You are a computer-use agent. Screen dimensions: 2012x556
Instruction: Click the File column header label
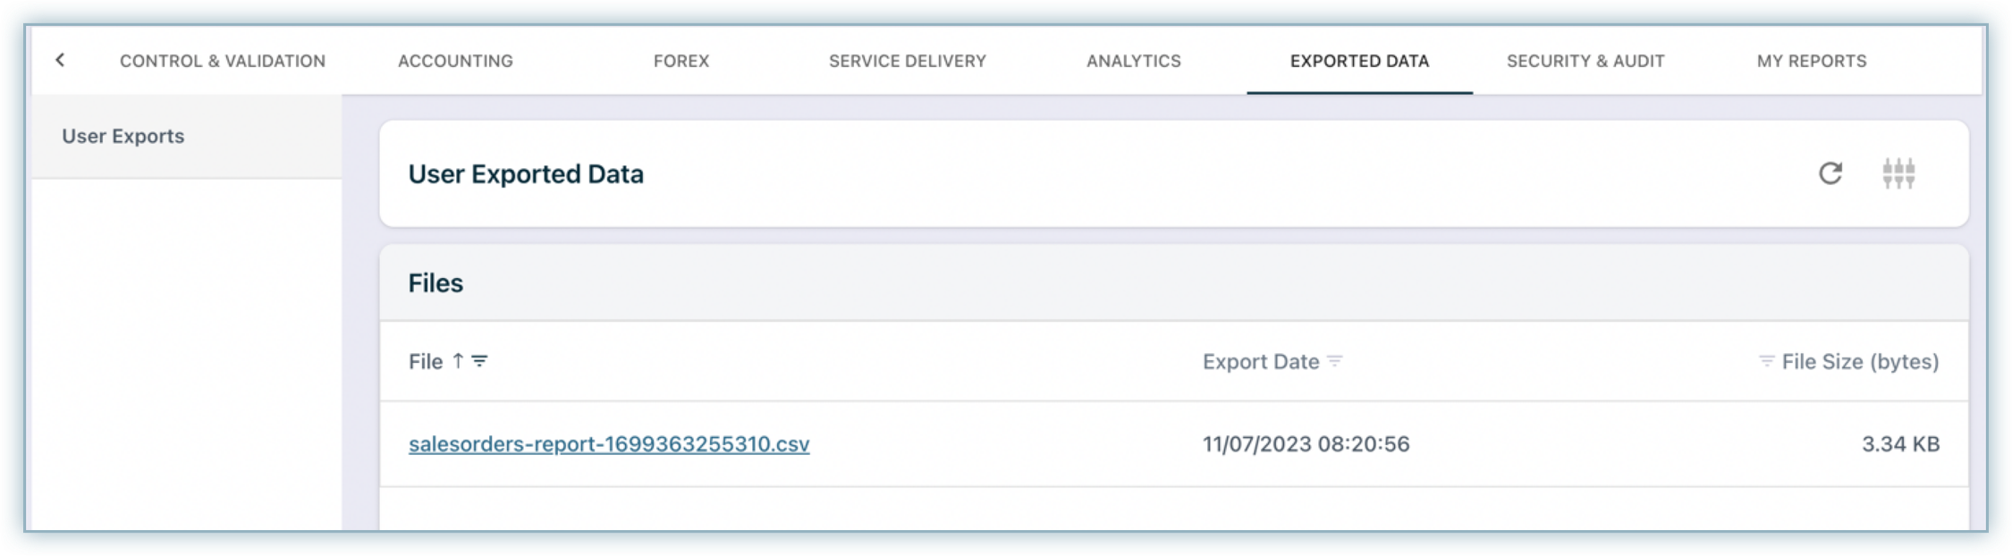pyautogui.click(x=426, y=361)
